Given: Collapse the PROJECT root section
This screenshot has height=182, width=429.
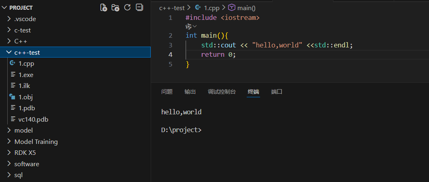Looking at the screenshot, I should pyautogui.click(x=4, y=8).
